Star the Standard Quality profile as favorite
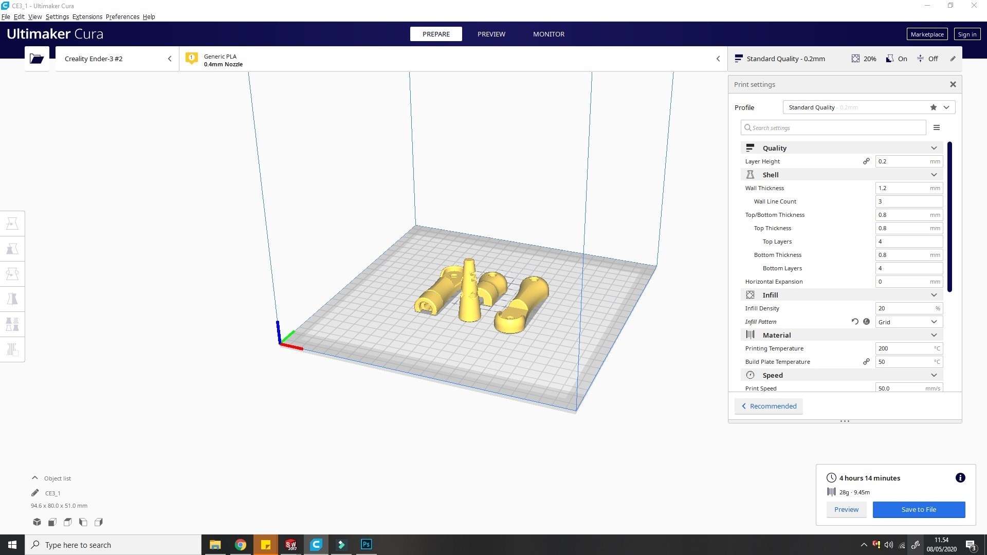 pos(933,107)
